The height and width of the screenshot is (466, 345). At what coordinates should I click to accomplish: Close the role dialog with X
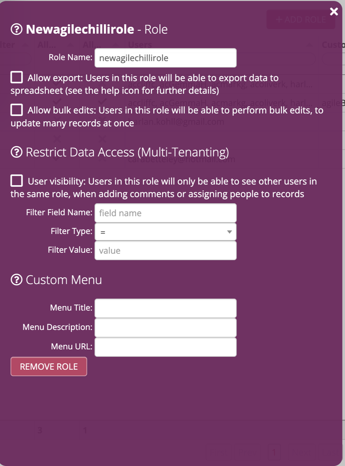click(x=334, y=12)
